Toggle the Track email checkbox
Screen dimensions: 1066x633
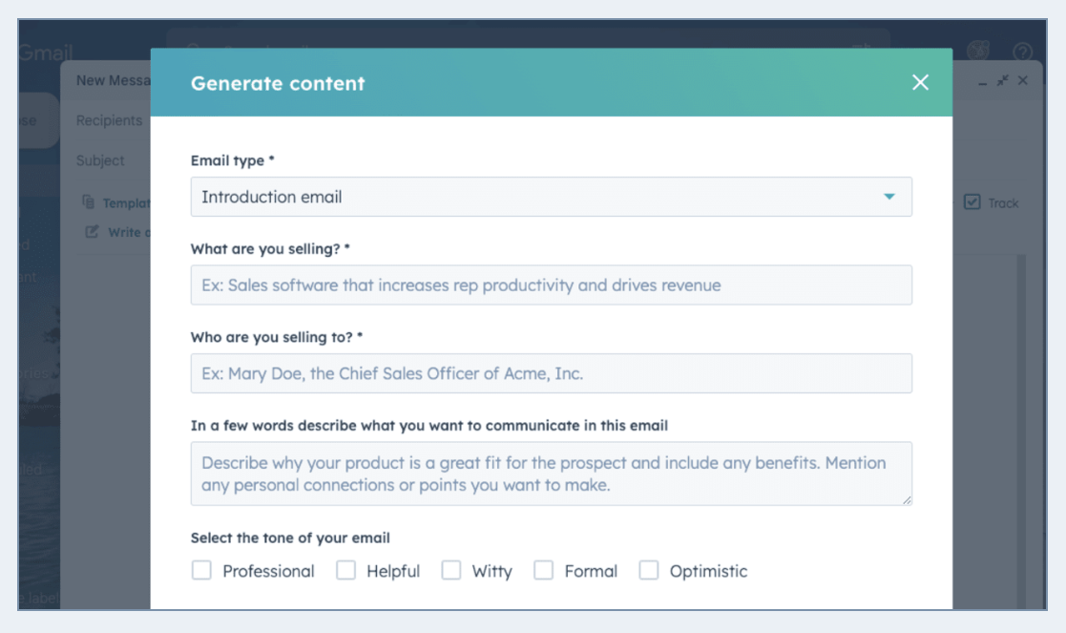pos(972,202)
